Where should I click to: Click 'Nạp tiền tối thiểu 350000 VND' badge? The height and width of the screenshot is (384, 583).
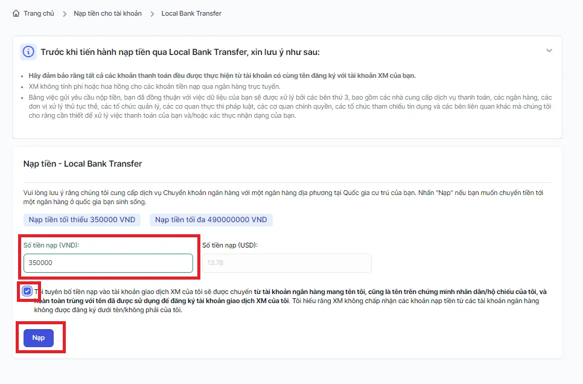pyautogui.click(x=82, y=220)
